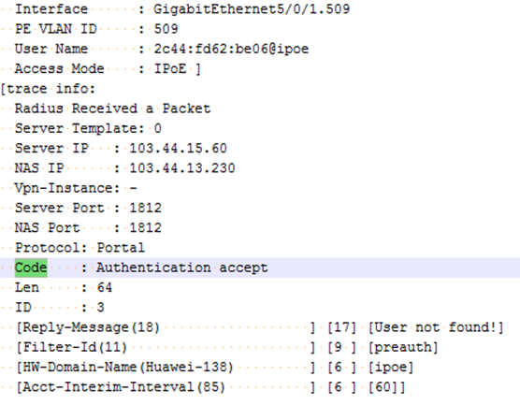This screenshot has height=405, width=520.
Task: Click the Reply-Message User not found text
Action: click(x=436, y=327)
